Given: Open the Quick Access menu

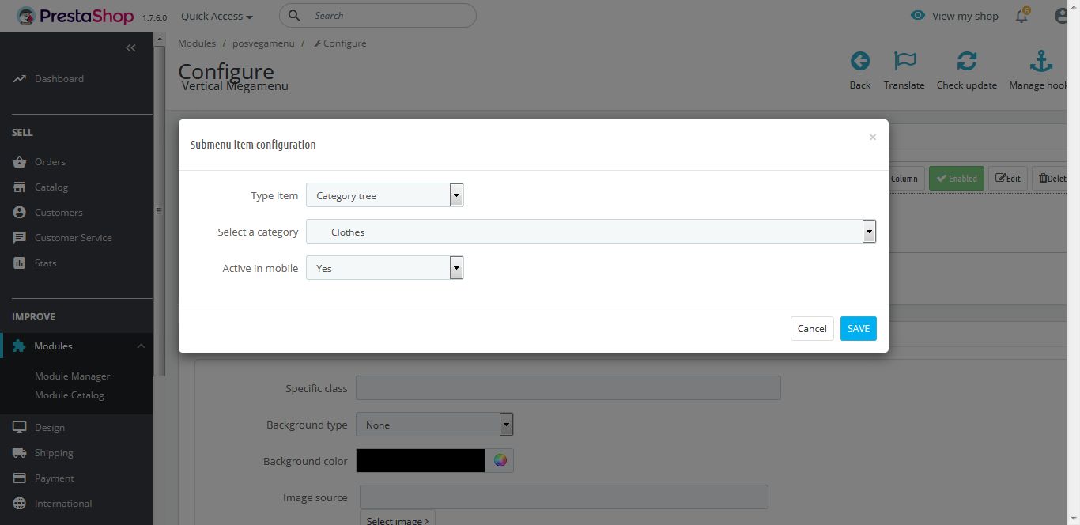Looking at the screenshot, I should tap(217, 16).
